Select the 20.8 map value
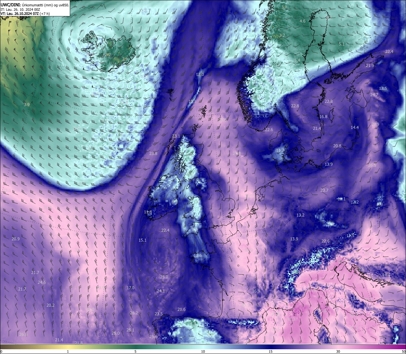Image resolution: width=406 pixels, height=354 pixels. pyautogui.click(x=337, y=146)
